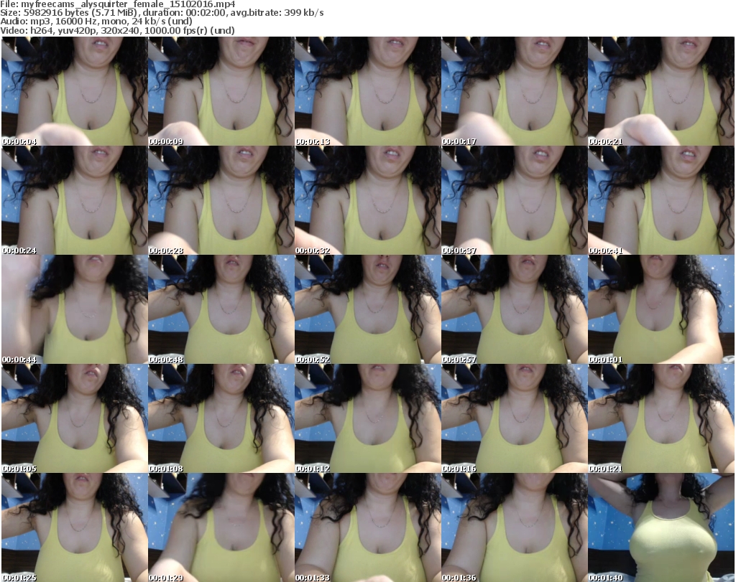Pick the thumbnail stamped 00:00:52
Image resolution: width=736 pixels, height=582 pixels.
click(x=367, y=309)
